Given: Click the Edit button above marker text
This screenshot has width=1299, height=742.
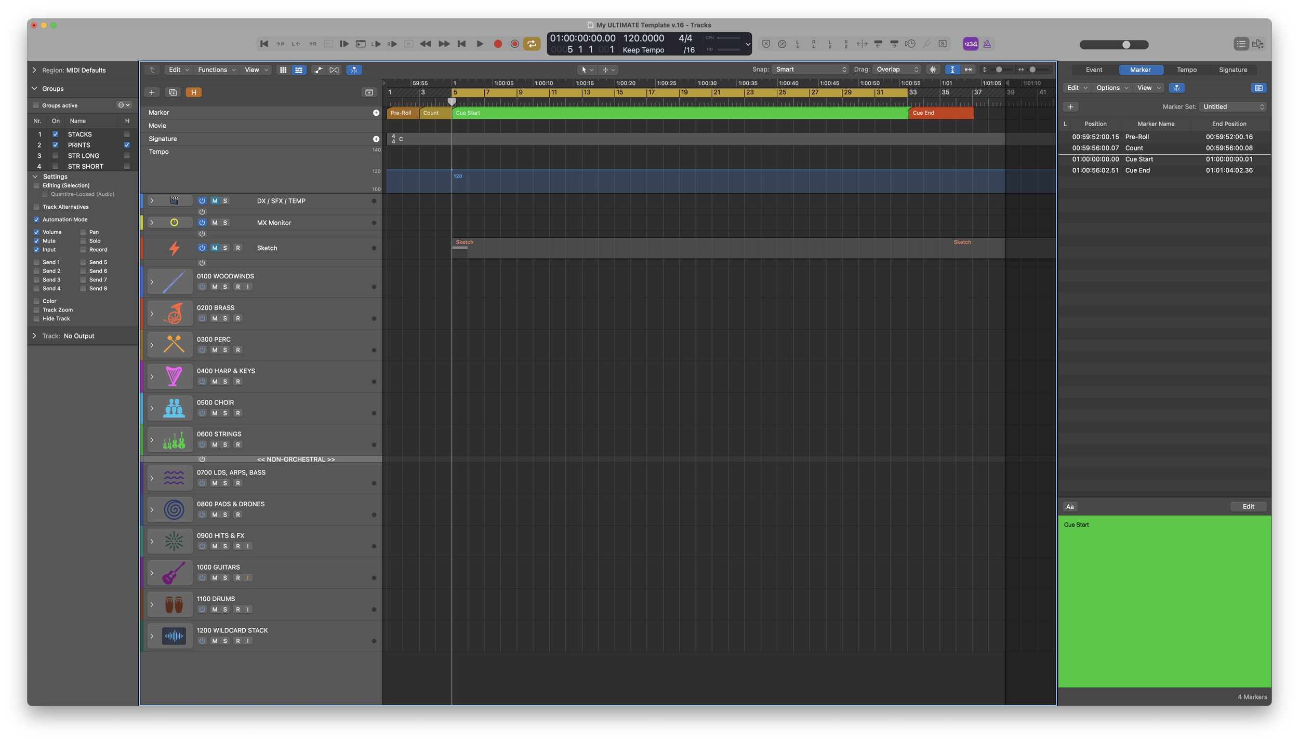Looking at the screenshot, I should click(1248, 507).
